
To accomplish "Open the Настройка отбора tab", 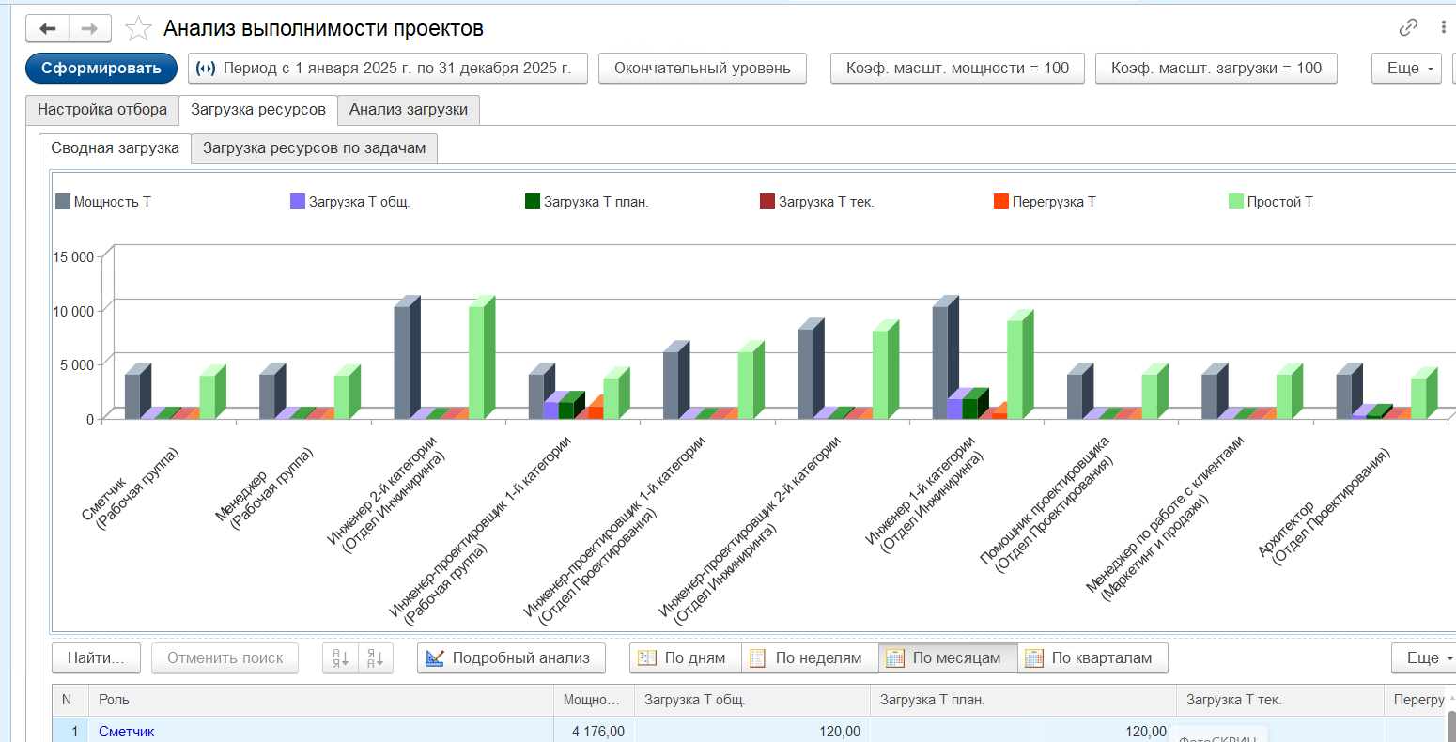I will coord(102,110).
